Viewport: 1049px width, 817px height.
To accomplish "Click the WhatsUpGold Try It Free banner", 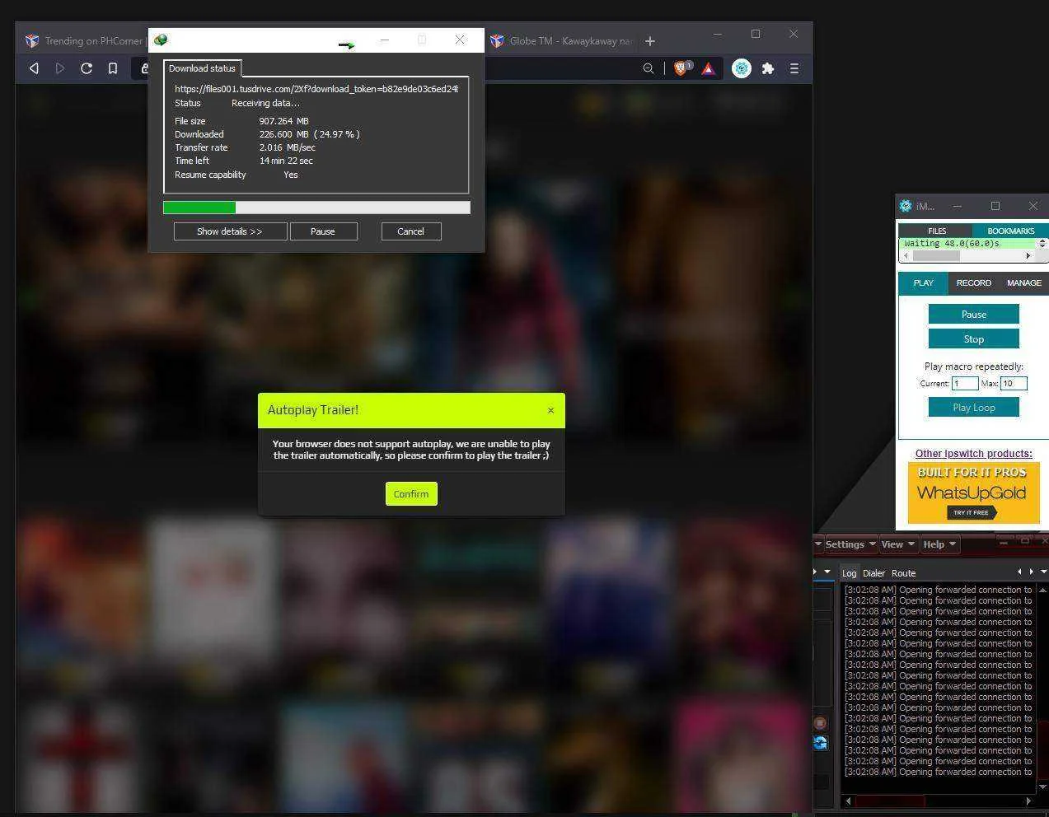I will tap(973, 493).
